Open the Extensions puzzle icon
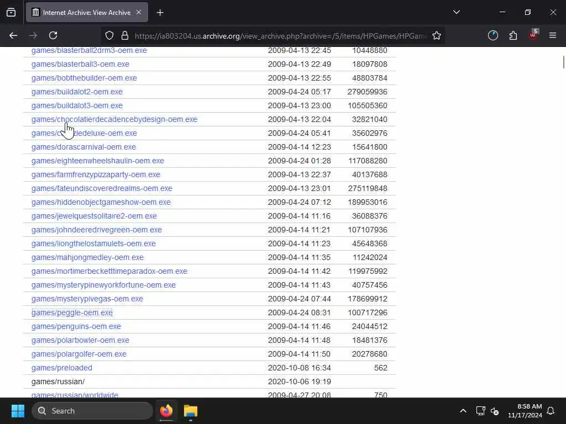 click(x=513, y=35)
